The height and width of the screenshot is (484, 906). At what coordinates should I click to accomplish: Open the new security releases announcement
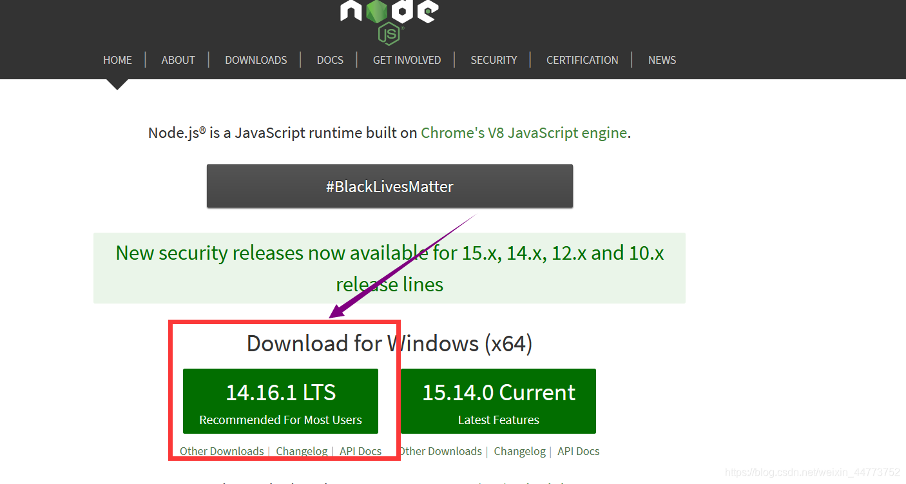(x=390, y=268)
